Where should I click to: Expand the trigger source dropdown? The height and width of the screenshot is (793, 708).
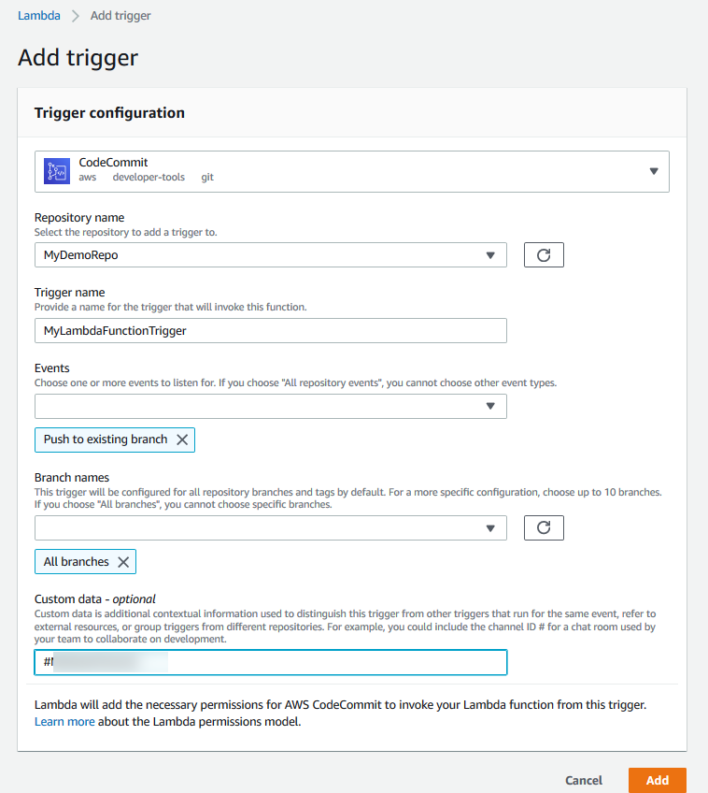tap(653, 171)
